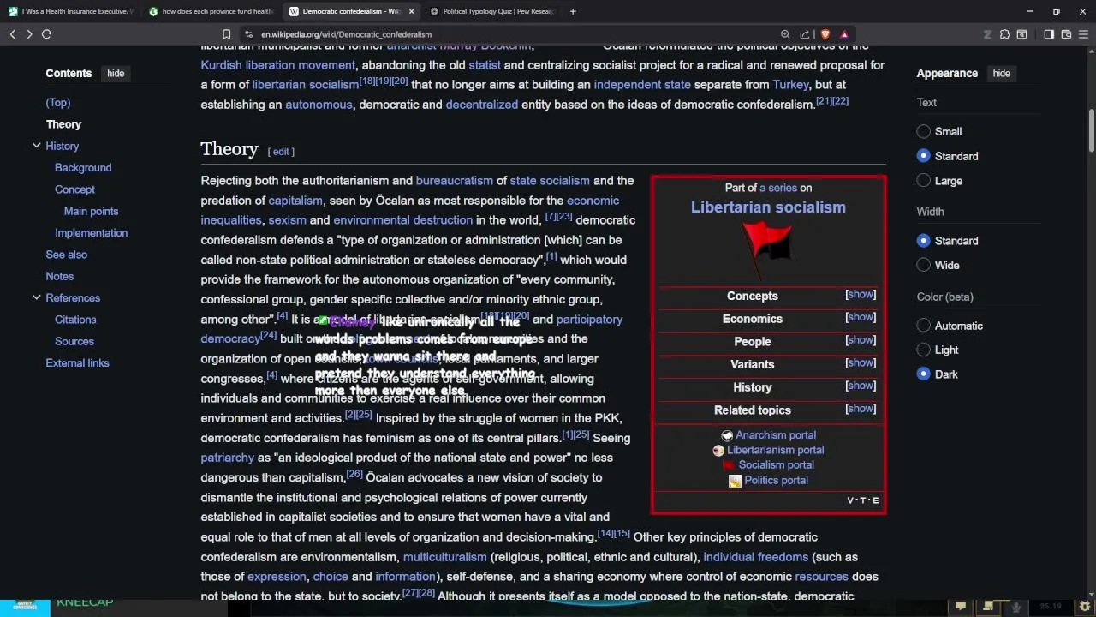Bookmark this page with bookmark icon
Viewport: 1096px width, 617px height.
(x=226, y=34)
